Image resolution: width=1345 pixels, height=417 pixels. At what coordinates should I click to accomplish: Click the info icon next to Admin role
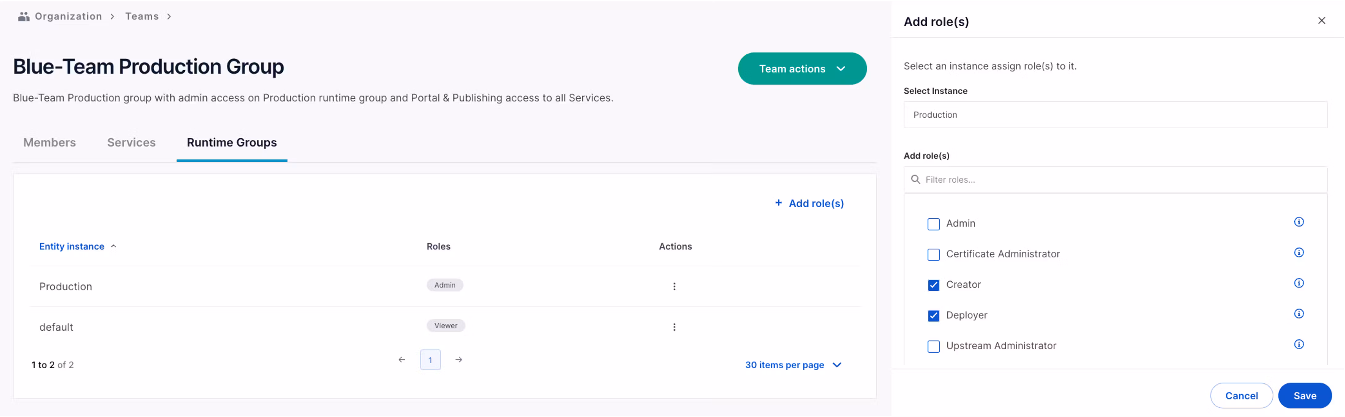point(1299,222)
